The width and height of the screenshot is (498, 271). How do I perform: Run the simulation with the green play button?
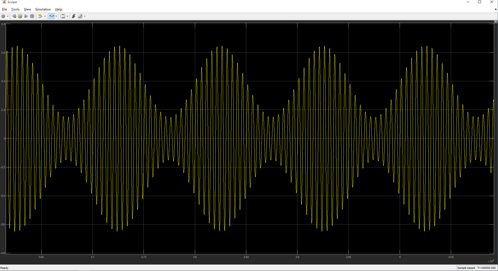pos(20,16)
